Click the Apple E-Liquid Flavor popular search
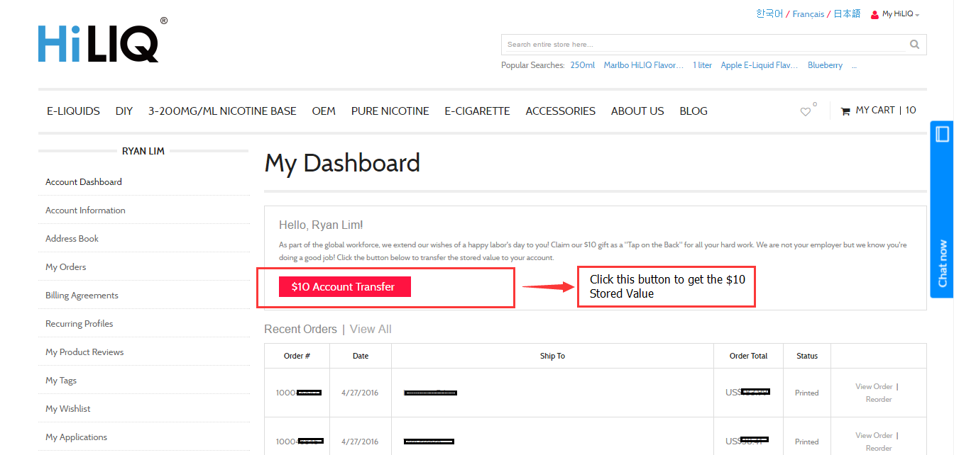954x455 pixels. click(x=760, y=65)
